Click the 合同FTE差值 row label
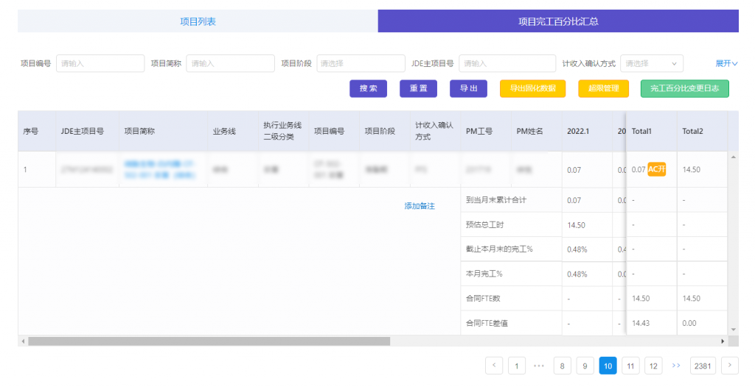The image size is (755, 387). (x=487, y=323)
